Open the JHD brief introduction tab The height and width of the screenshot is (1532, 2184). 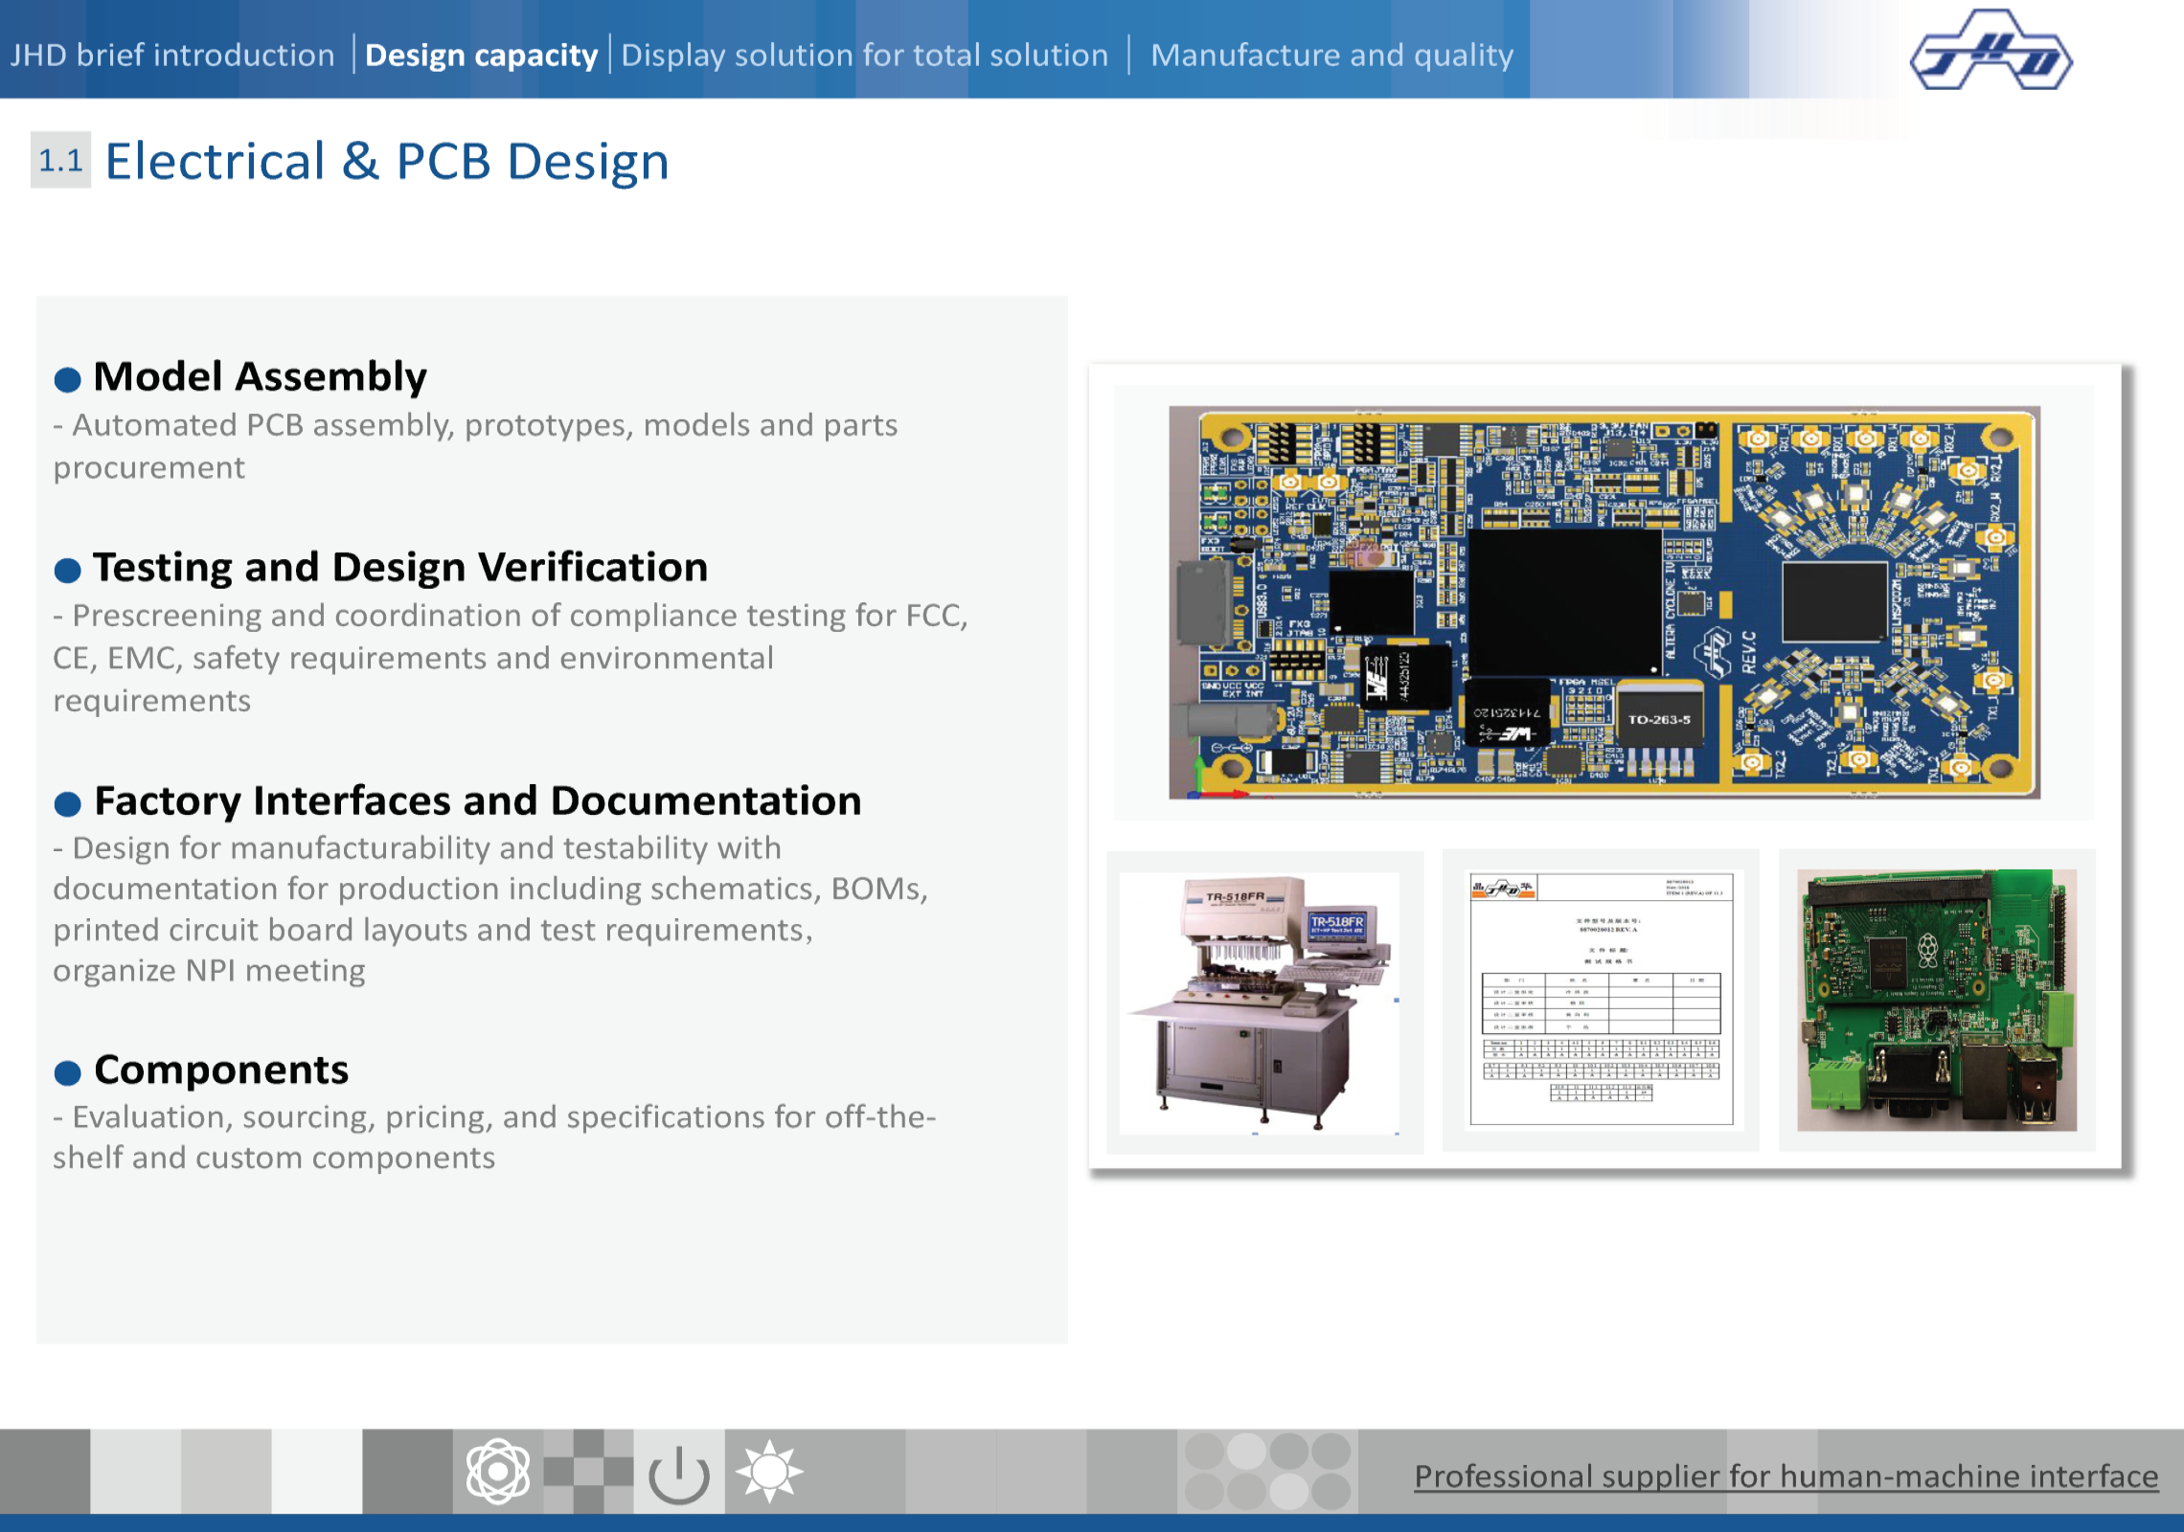click(172, 56)
